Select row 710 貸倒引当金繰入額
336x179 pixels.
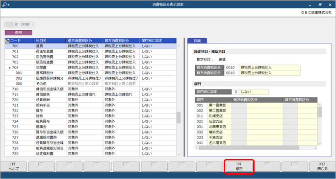91,89
